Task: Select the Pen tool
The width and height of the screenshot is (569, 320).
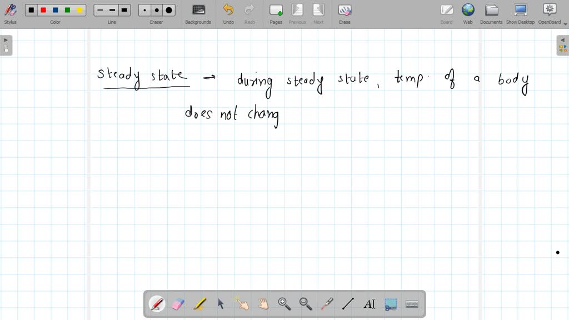Action: (x=157, y=303)
